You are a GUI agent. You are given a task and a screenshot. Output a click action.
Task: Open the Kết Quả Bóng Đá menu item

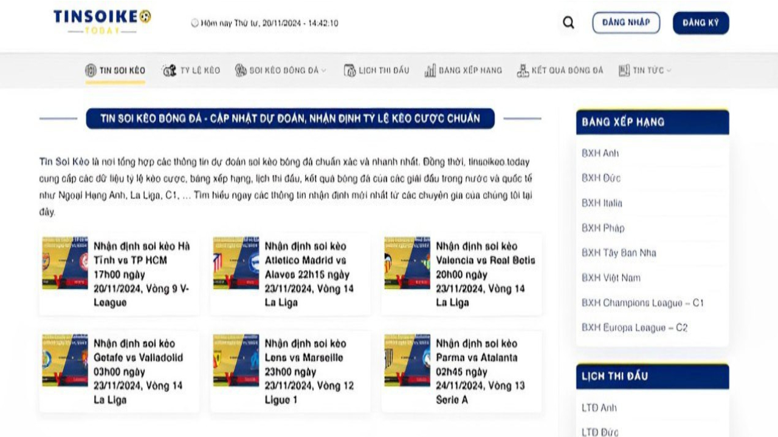[567, 70]
